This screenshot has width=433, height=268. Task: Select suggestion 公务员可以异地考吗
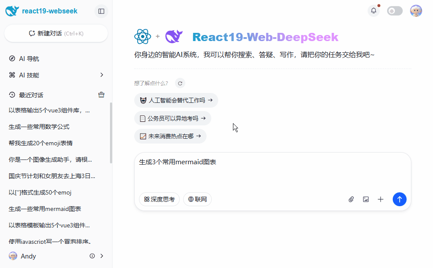tap(173, 118)
